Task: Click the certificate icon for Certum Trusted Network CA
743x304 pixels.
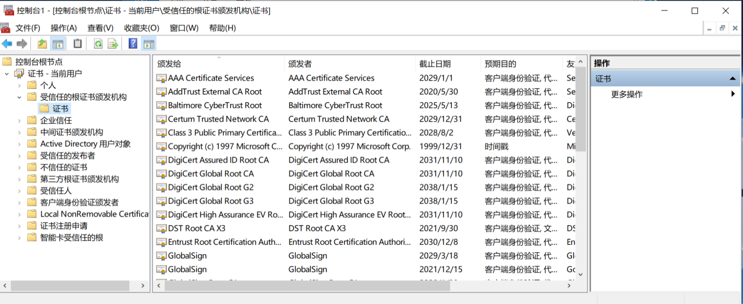Action: 161,119
